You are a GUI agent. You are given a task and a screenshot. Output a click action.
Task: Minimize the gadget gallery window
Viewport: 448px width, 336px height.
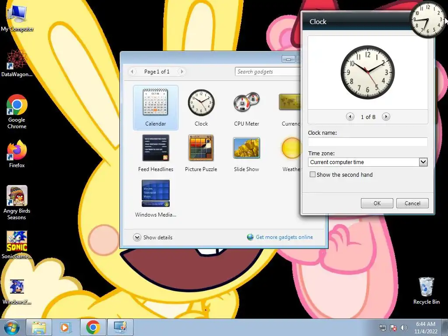coord(288,59)
